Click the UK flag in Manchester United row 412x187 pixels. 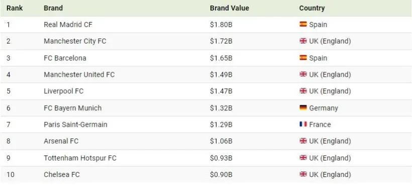(303, 74)
